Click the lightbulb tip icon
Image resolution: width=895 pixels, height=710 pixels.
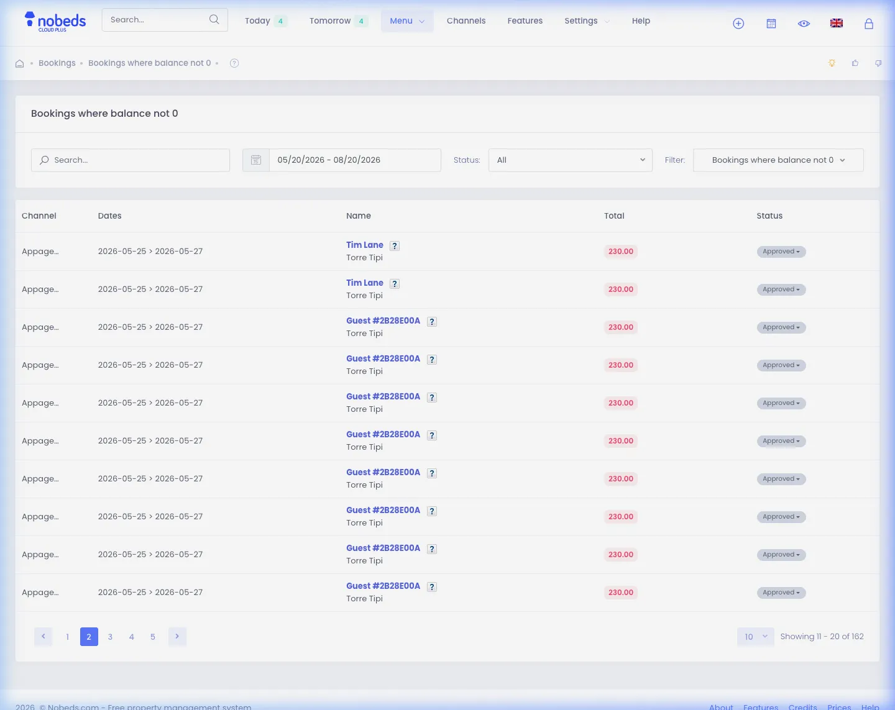point(832,63)
